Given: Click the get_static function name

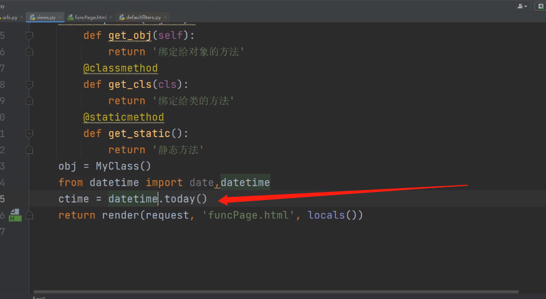Looking at the screenshot, I should tap(139, 134).
